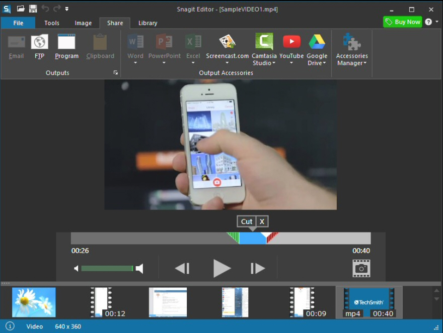Mute audio using left speaker icon
This screenshot has width=443, height=333.
coord(76,269)
